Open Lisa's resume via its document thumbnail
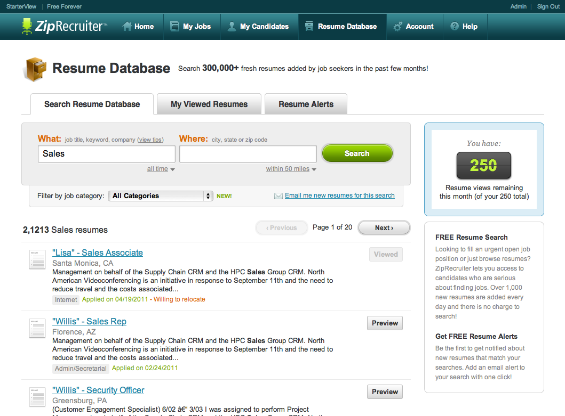 click(x=37, y=259)
